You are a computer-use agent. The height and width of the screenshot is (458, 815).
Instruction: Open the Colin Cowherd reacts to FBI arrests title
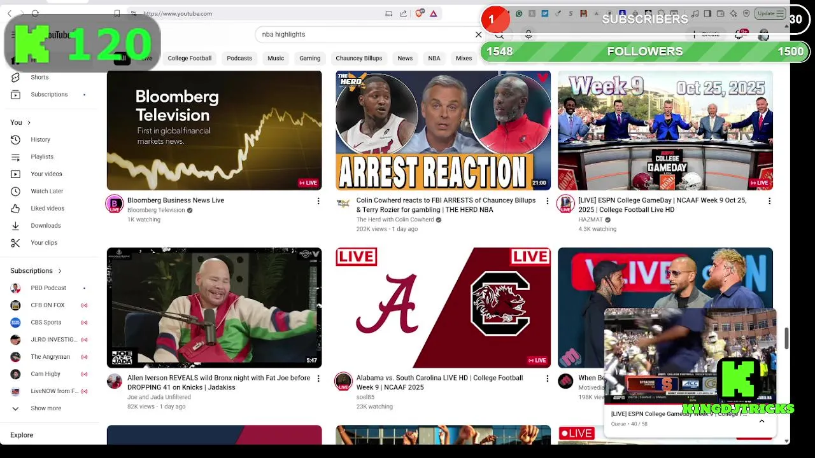(446, 205)
